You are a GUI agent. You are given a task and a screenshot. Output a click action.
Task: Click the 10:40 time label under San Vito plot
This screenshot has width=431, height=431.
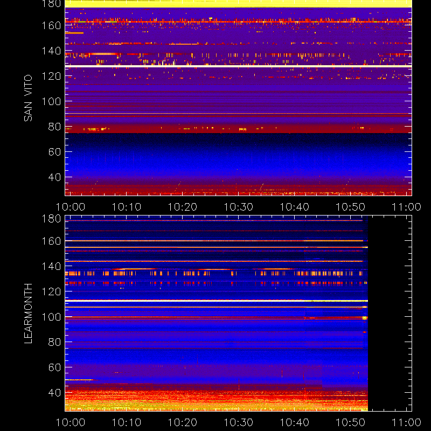point(295,207)
